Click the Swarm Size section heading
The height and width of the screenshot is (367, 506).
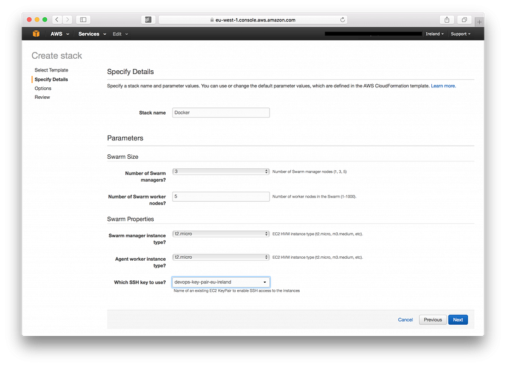point(123,157)
